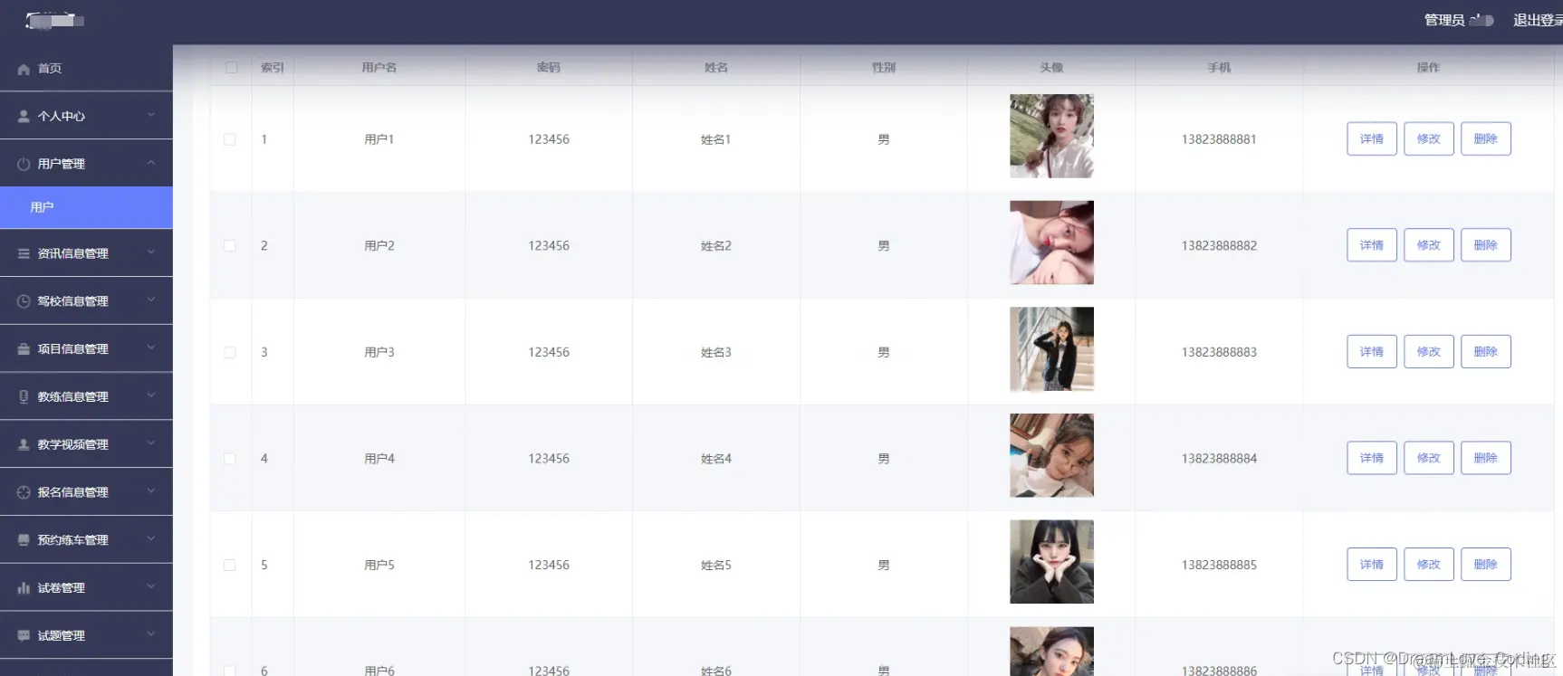Image resolution: width=1563 pixels, height=676 pixels.
Task: Open the 试题管理 menu label
Action: (x=62, y=635)
